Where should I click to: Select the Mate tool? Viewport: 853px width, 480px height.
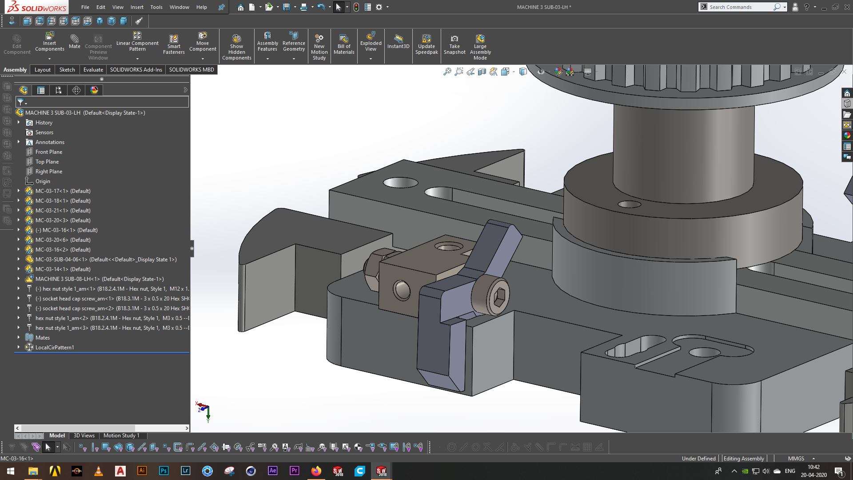(75, 41)
